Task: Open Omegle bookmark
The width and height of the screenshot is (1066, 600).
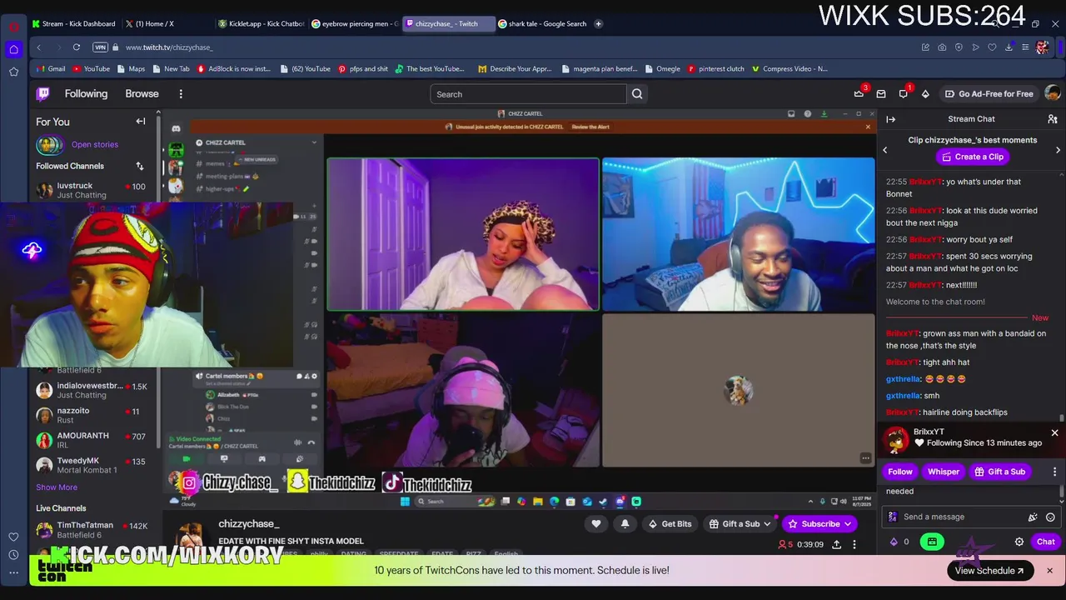Action: 662,69
